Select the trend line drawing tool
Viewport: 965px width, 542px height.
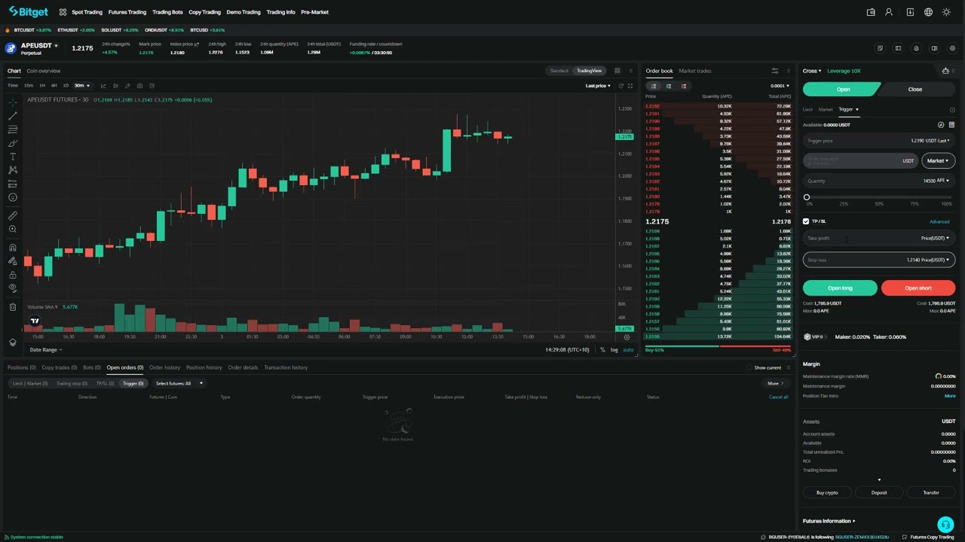click(x=13, y=116)
